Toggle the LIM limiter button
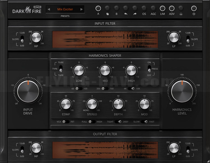Viewport: 210px width, 163px height. (162, 8)
